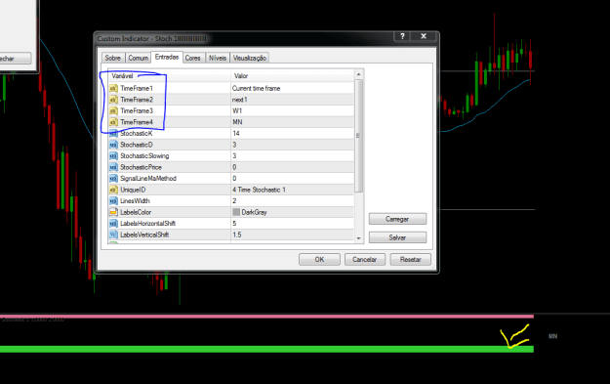
Task: Select the LabelsVerticalShift value '1.5'
Action: (x=293, y=235)
